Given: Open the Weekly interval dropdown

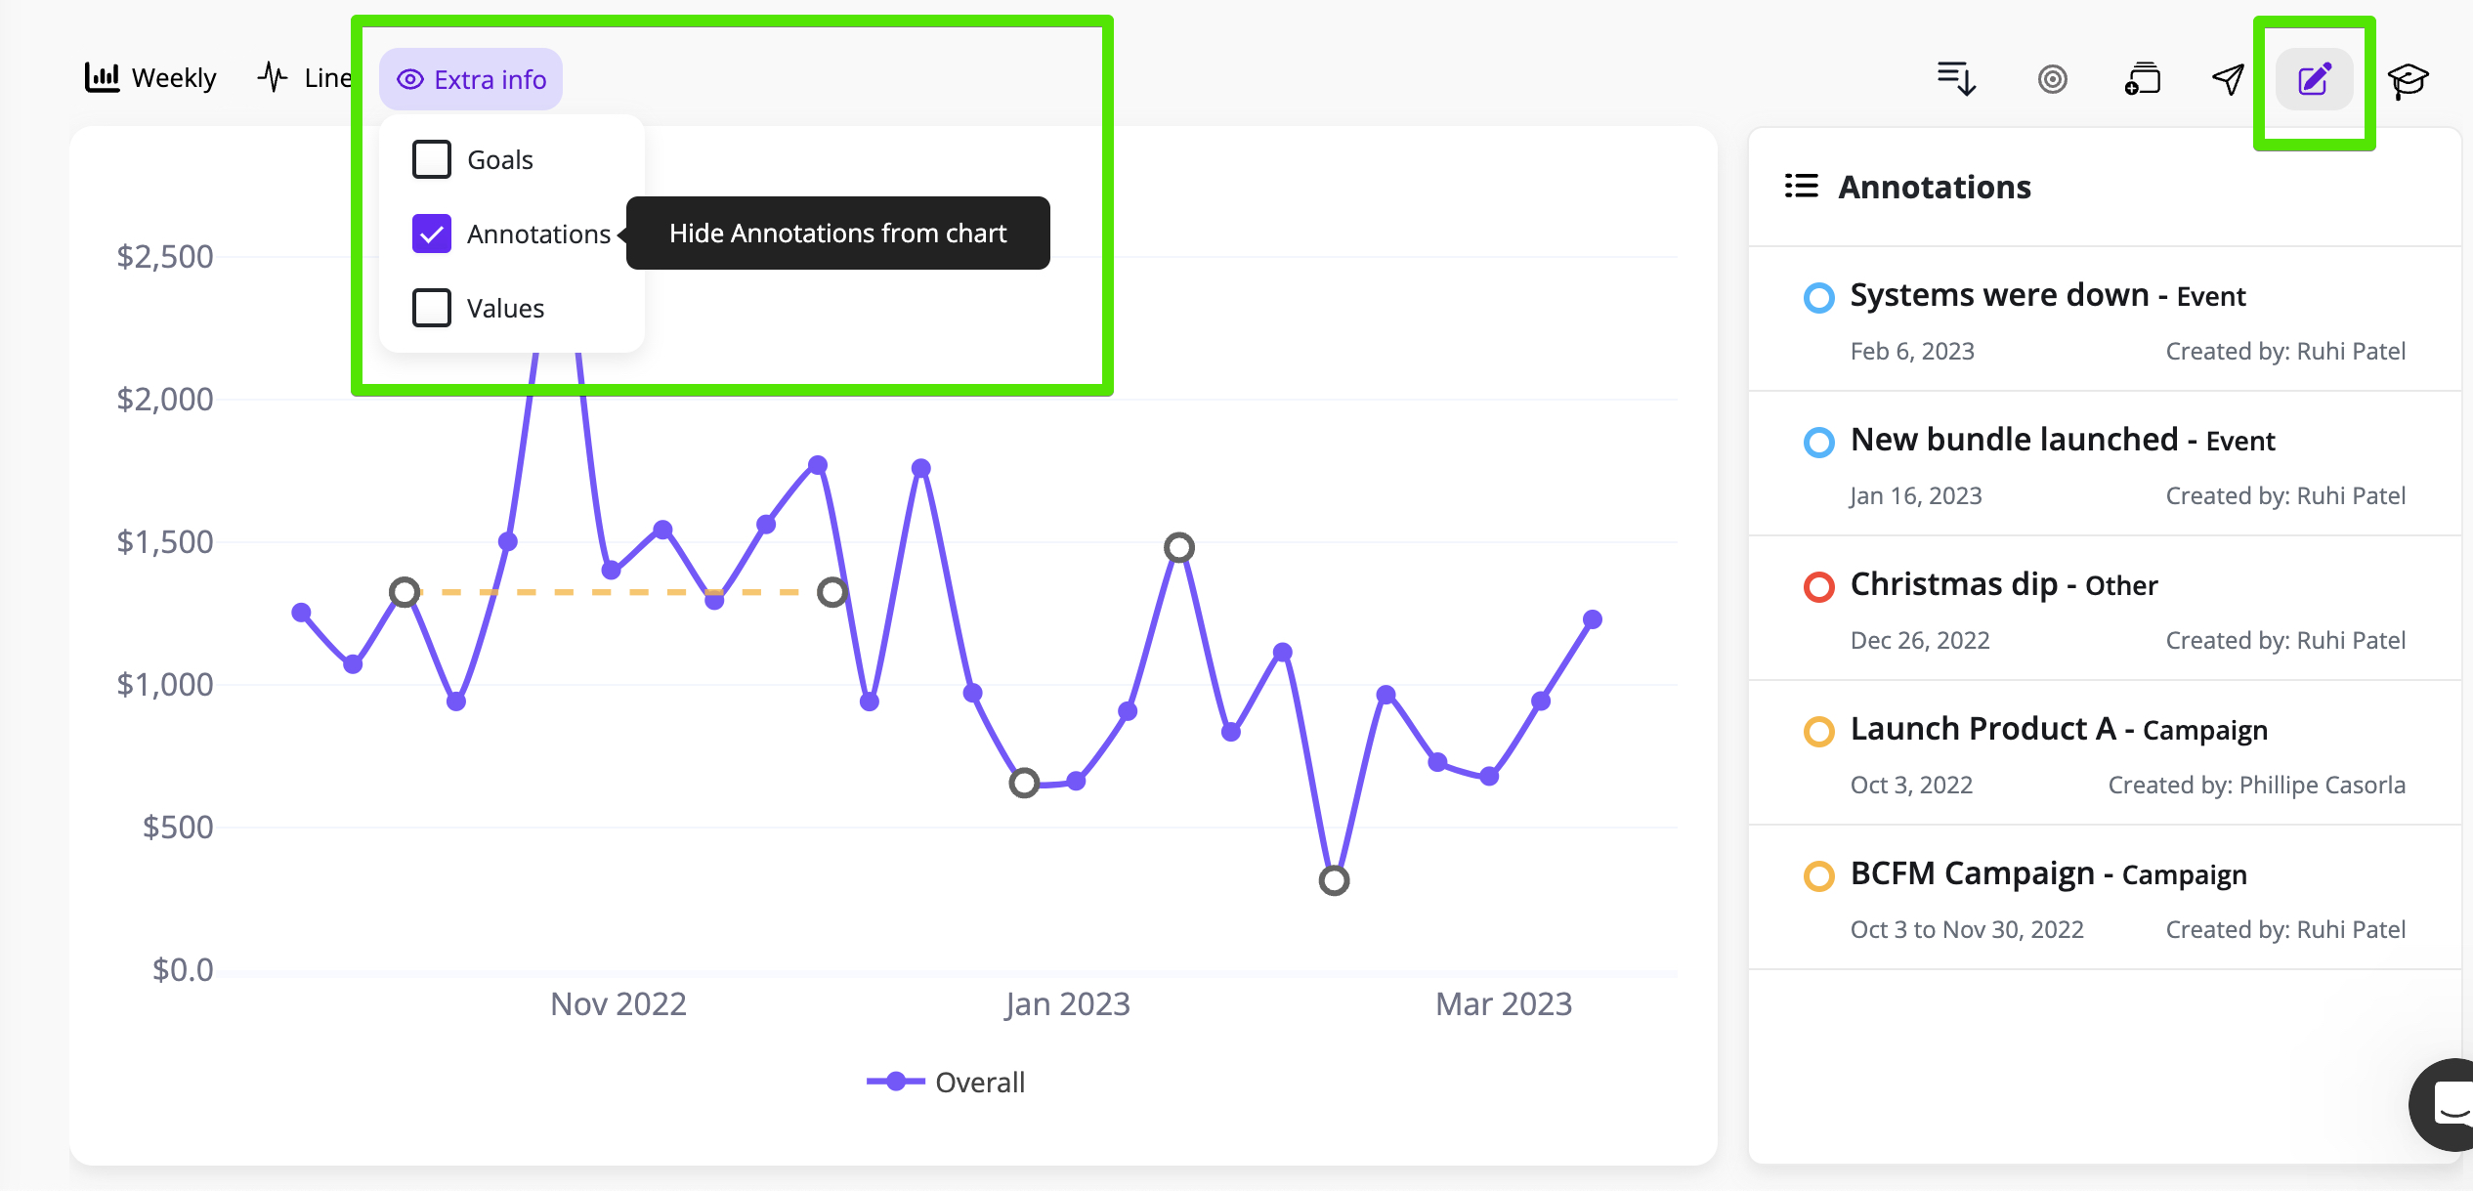Looking at the screenshot, I should tap(151, 78).
